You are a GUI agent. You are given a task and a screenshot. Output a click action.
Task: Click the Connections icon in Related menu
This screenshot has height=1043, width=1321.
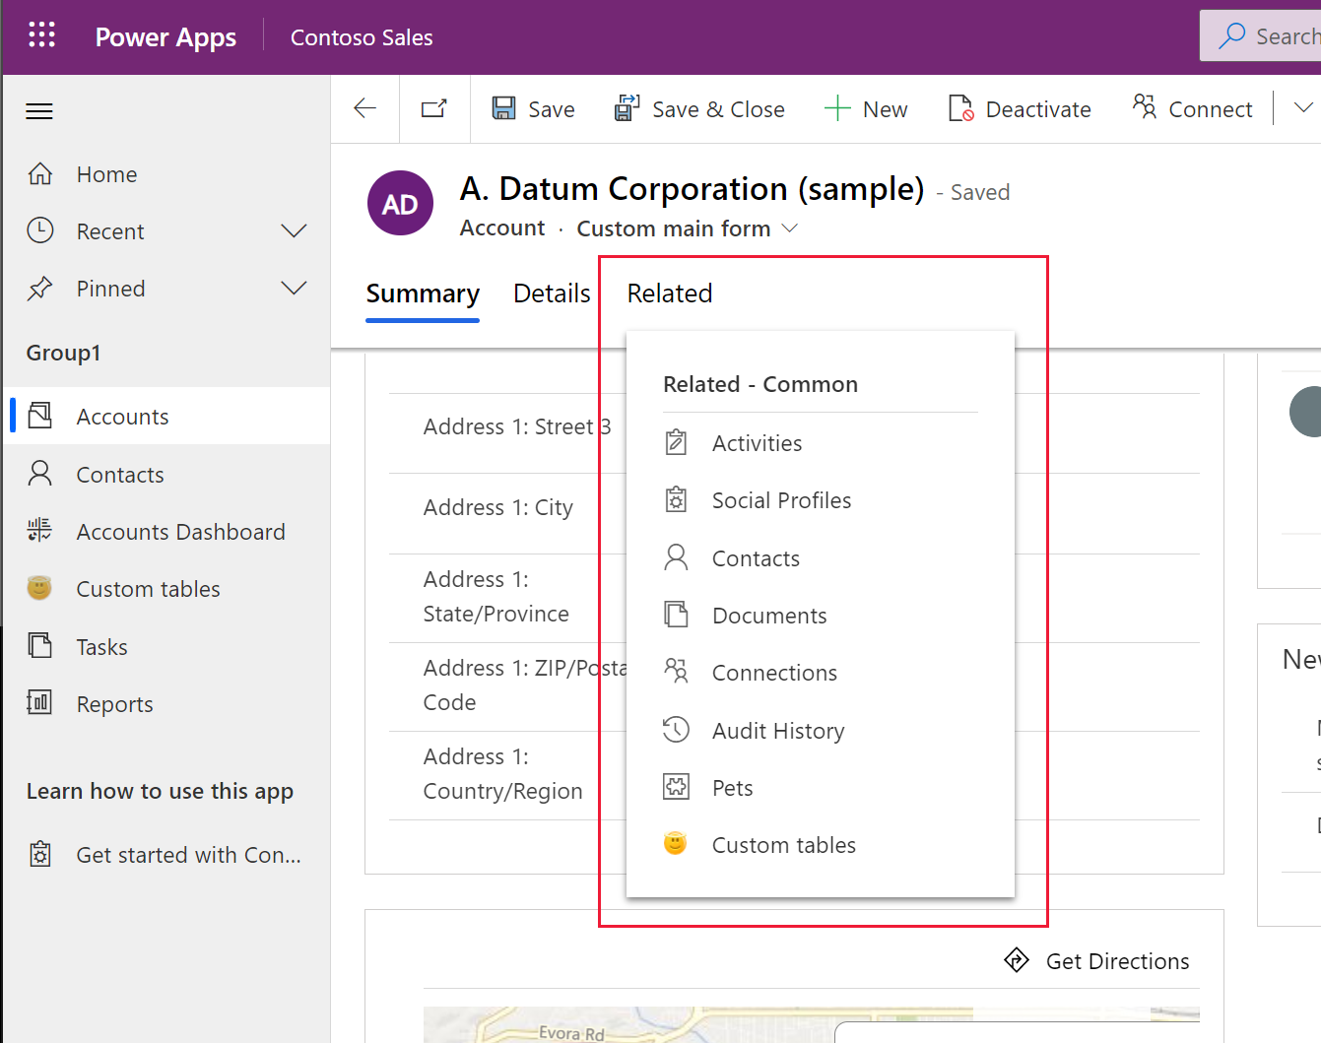click(676, 672)
